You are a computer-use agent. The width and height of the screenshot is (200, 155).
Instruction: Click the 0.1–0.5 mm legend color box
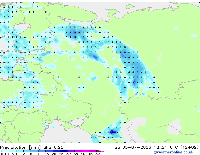(x=5, y=151)
